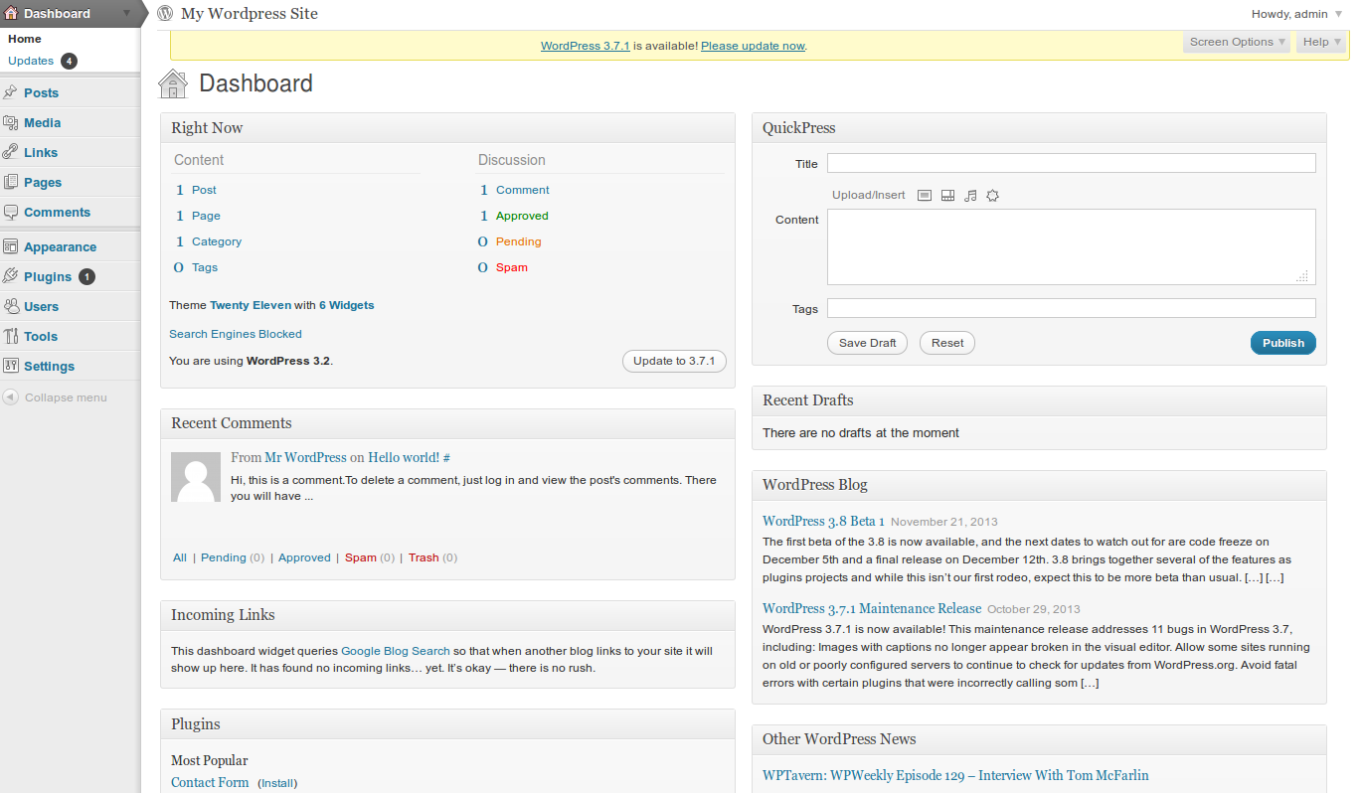Click the Add an Image icon in QuickPress
This screenshot has height=793, width=1362.
(924, 196)
